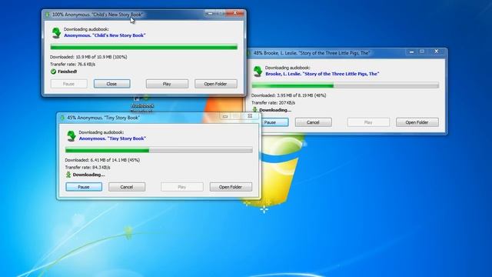Viewport: 492px width, 277px height.
Task: Cancel the Three Little Pigs download
Action: tap(313, 122)
